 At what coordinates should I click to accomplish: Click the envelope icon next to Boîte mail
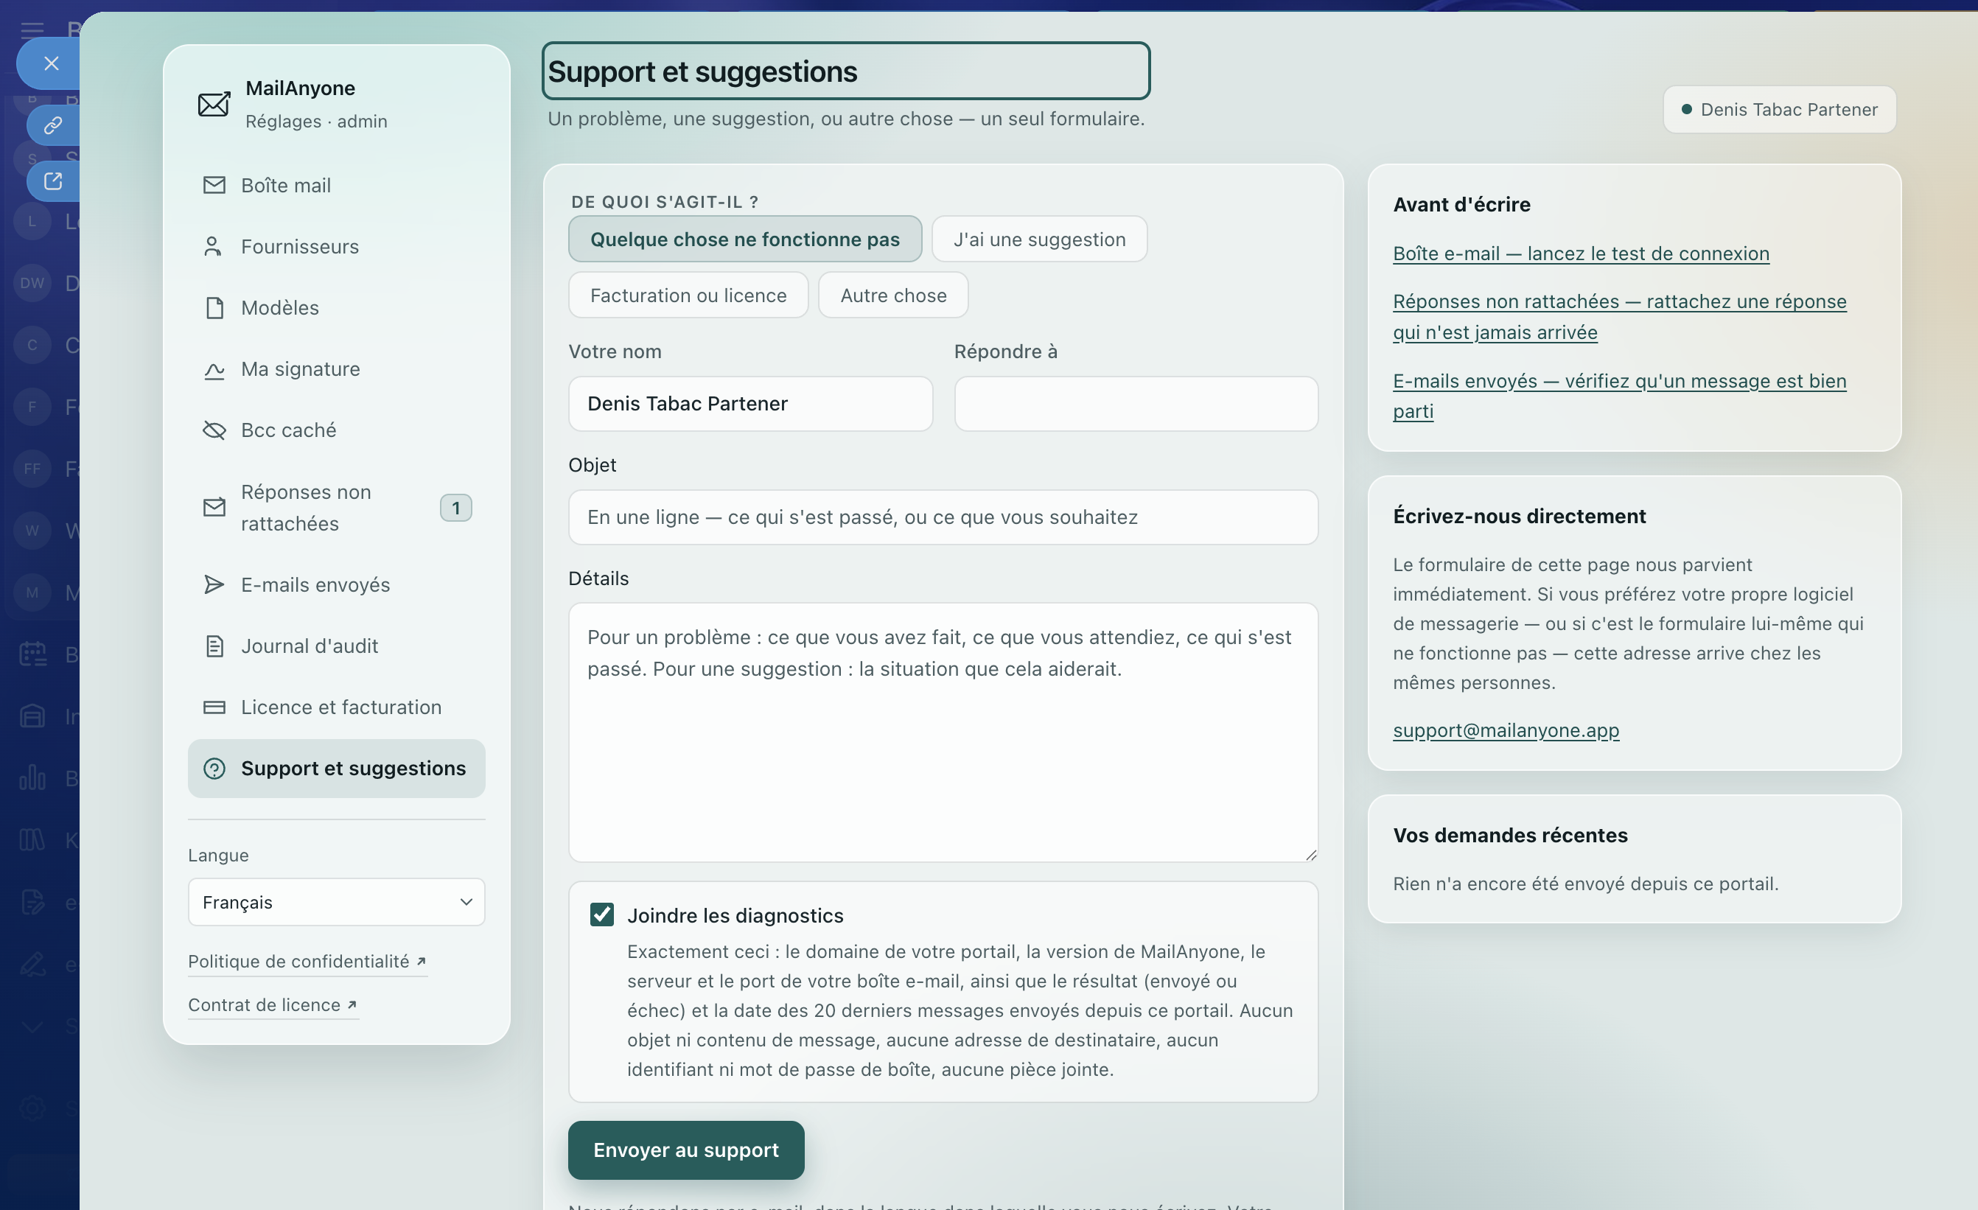(x=214, y=186)
